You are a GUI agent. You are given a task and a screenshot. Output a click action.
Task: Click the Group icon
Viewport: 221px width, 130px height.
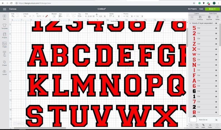[x=192, y=18]
